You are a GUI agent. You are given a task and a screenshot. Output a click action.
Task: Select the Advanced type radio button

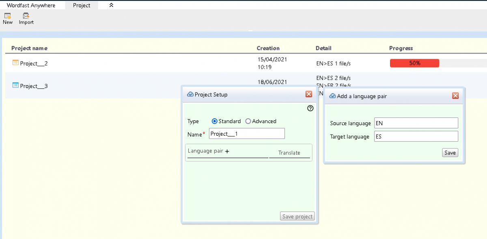pos(248,121)
